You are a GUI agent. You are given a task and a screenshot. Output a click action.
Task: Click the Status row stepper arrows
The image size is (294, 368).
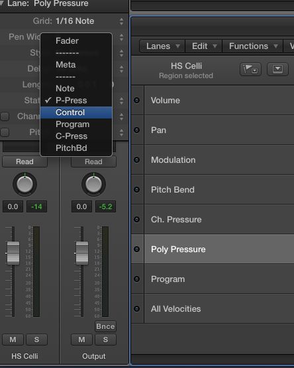pyautogui.click(x=121, y=101)
